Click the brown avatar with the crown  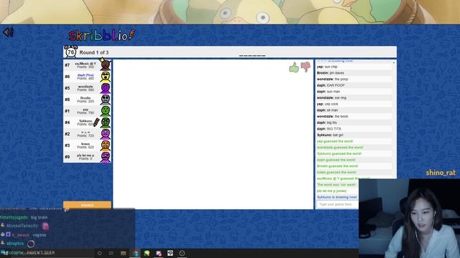[105, 64]
